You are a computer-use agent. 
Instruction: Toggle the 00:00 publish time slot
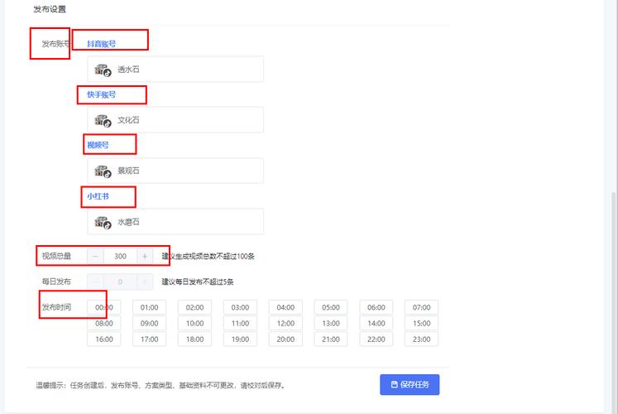(104, 307)
